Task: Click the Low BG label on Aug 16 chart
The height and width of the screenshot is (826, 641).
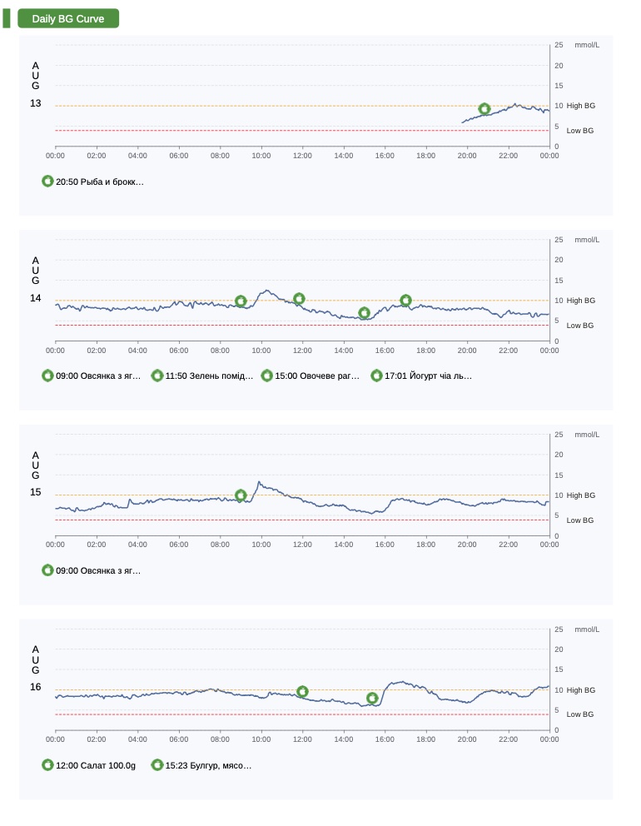Action: click(x=580, y=714)
